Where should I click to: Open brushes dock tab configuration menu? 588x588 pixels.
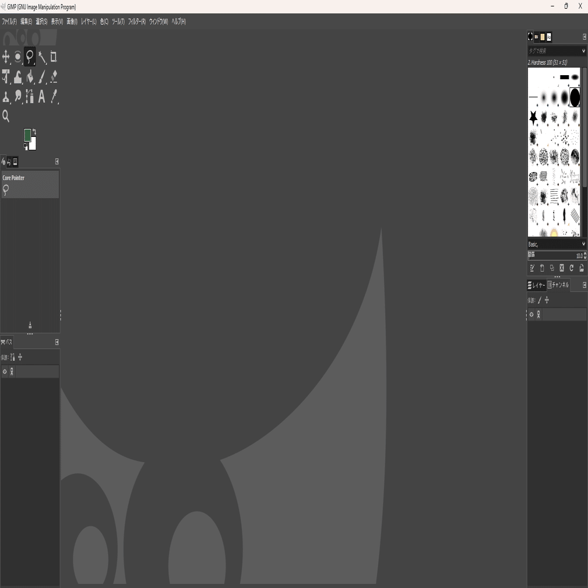(x=585, y=37)
